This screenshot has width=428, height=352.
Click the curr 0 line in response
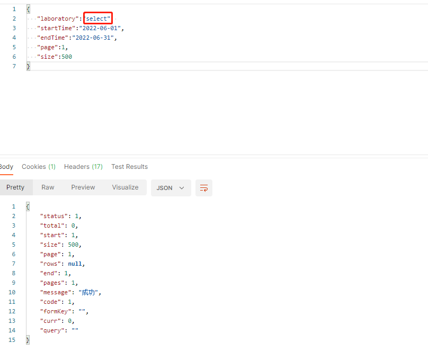(x=57, y=320)
